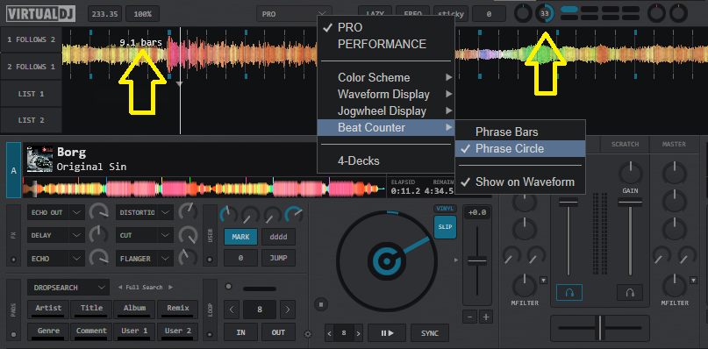708x349 pixels.
Task: Select the Beat Counter menu entry
Action: pyautogui.click(x=386, y=128)
